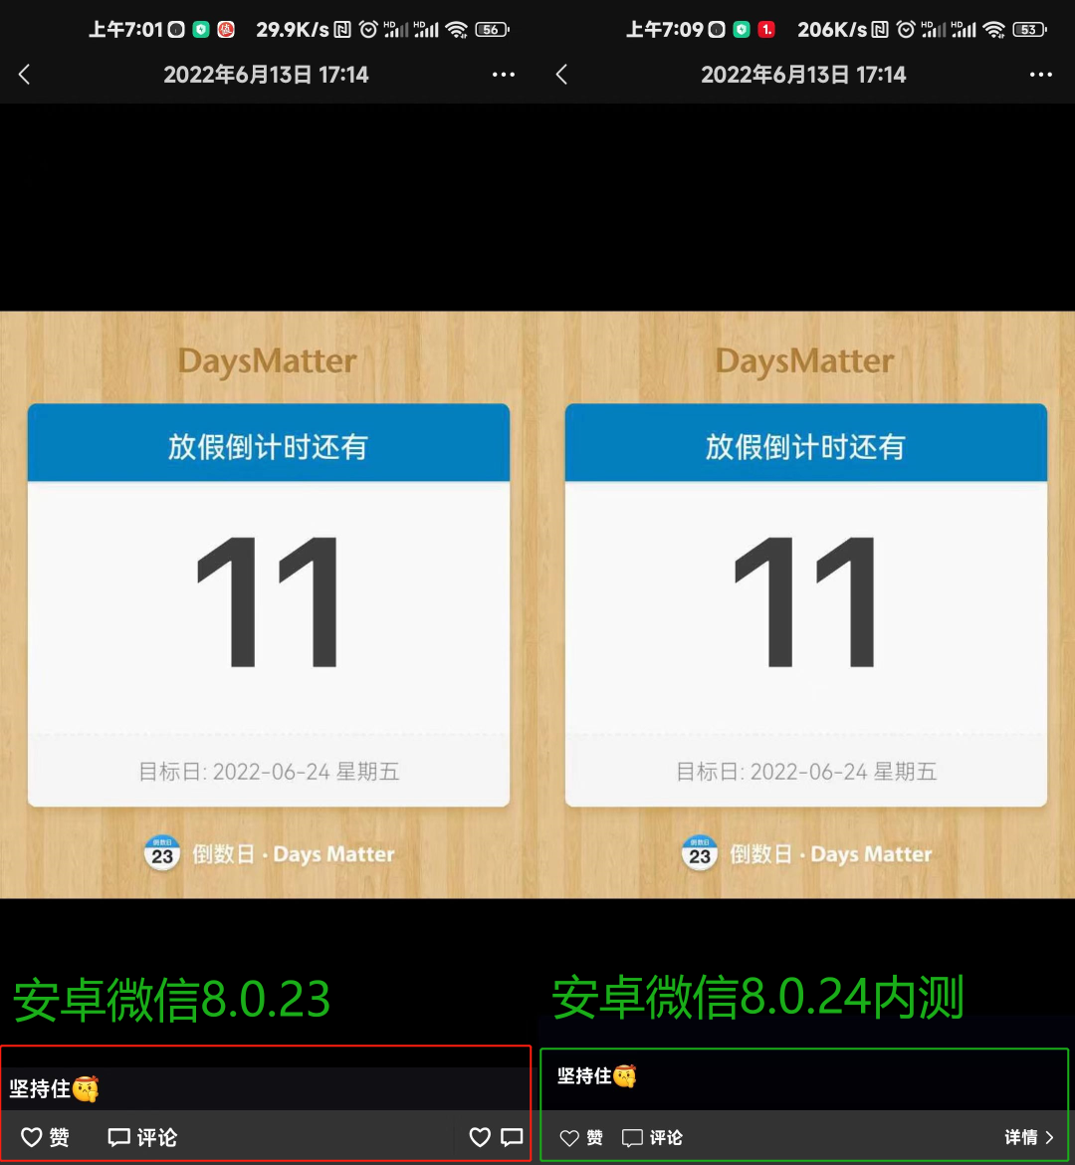Tap 目标日 2022-06-24 text in right image
1075x1165 pixels.
(806, 772)
